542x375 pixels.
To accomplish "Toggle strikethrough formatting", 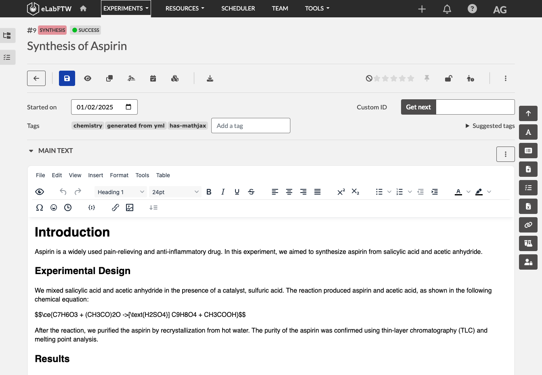I will point(251,192).
